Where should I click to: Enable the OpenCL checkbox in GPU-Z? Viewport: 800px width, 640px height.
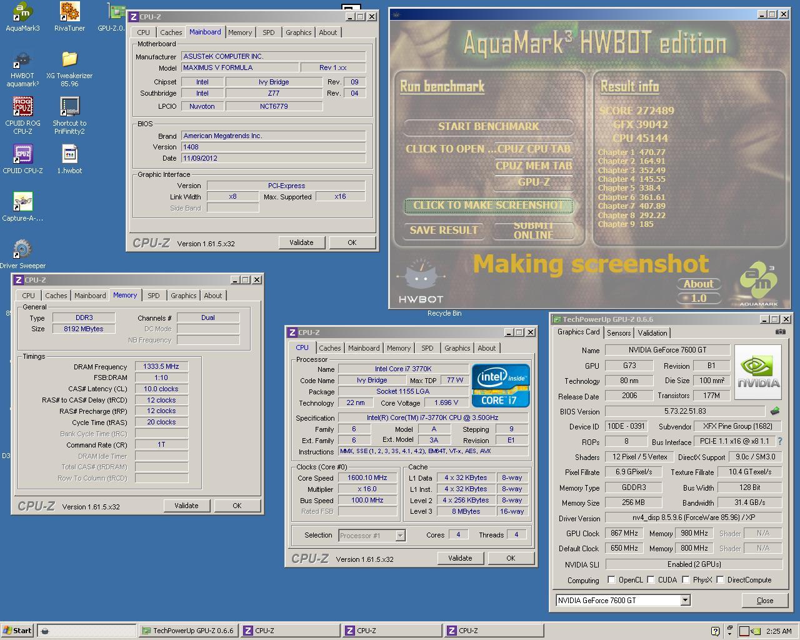611,579
